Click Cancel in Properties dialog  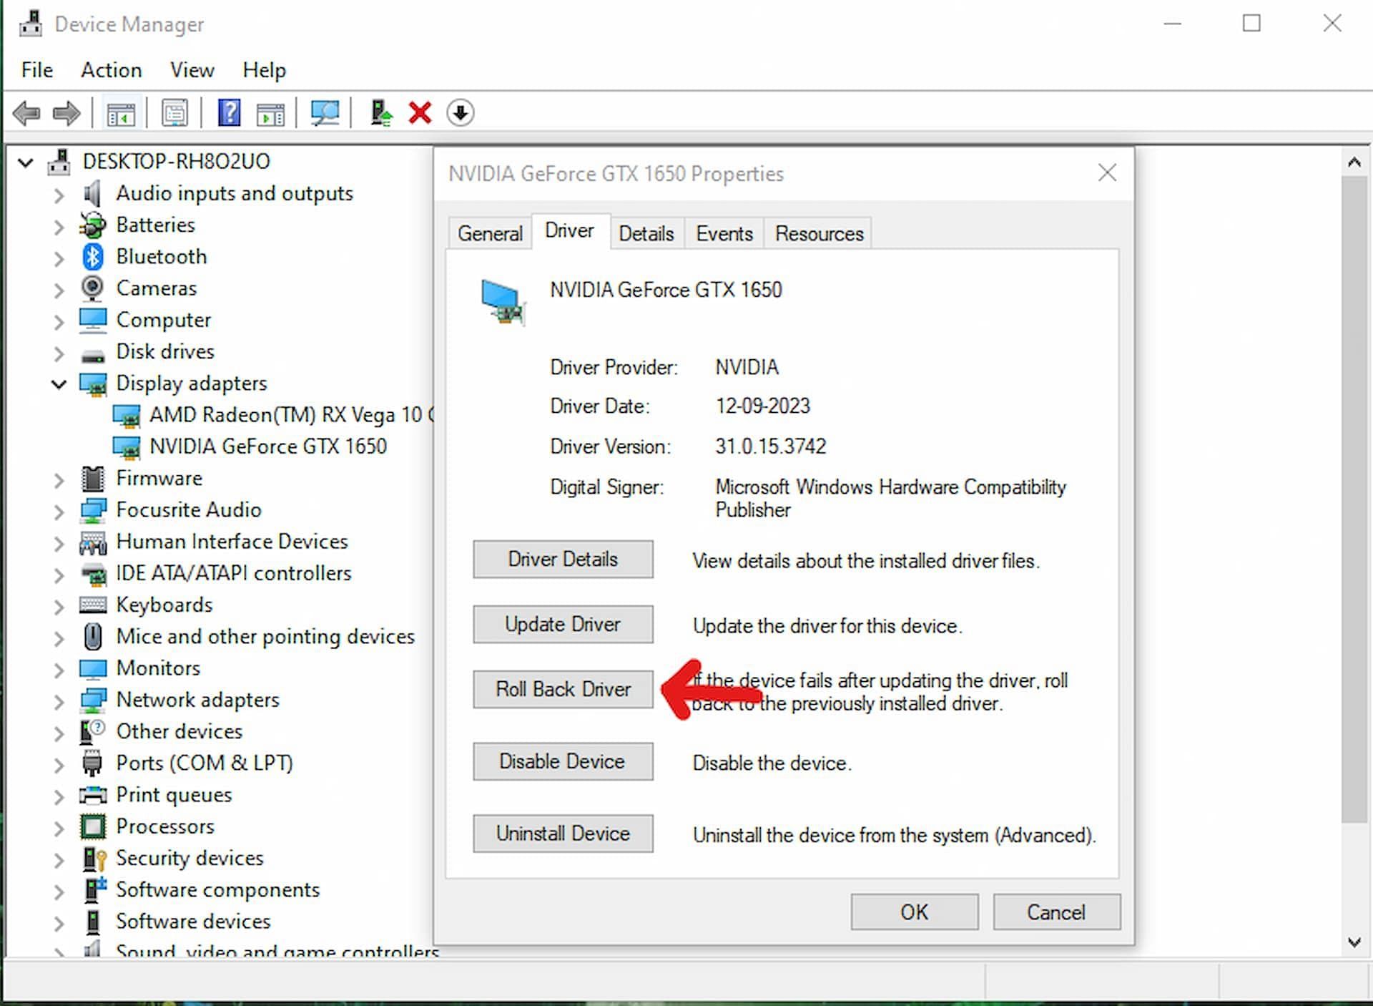pyautogui.click(x=1056, y=912)
